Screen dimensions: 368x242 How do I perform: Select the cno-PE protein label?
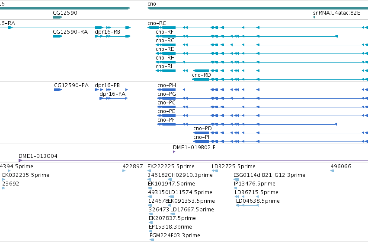pos(166,111)
